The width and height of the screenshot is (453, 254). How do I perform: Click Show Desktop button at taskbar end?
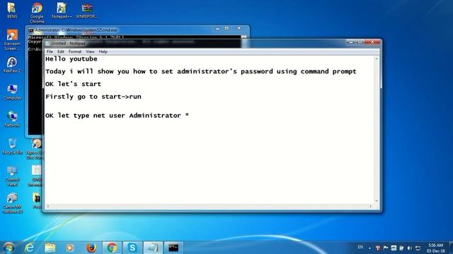pos(451,248)
